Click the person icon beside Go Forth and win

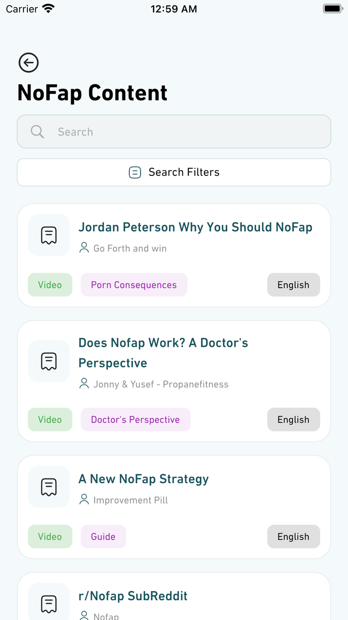pyautogui.click(x=84, y=248)
